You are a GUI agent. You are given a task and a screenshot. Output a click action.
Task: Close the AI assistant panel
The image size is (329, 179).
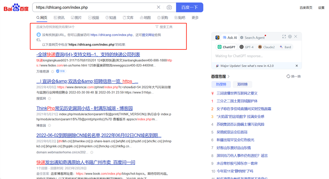[296, 36]
